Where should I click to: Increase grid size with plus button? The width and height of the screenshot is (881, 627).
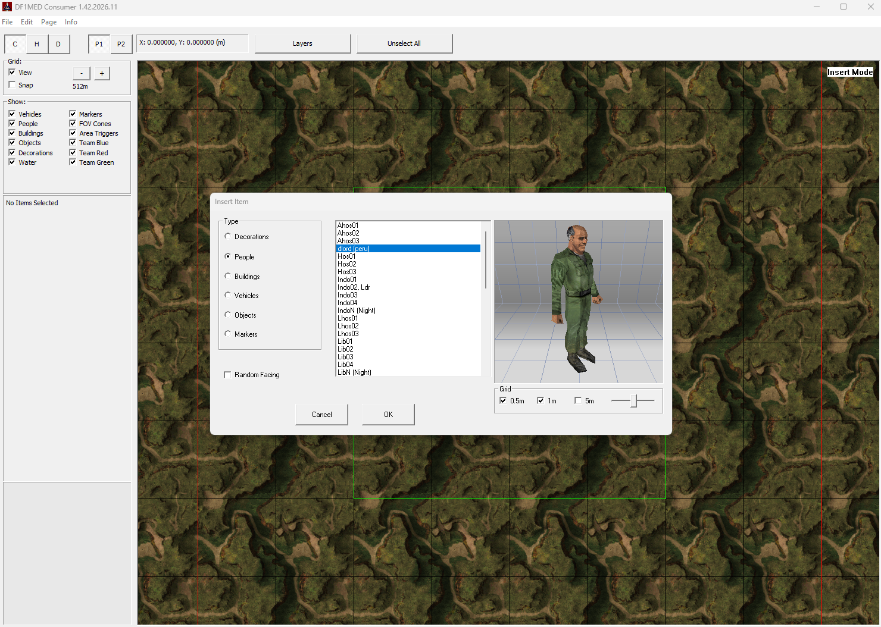(x=102, y=73)
